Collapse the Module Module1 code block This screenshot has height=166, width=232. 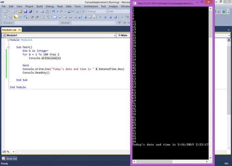(x=9, y=40)
